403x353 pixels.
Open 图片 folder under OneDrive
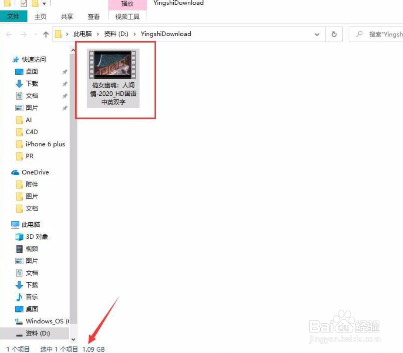32,196
